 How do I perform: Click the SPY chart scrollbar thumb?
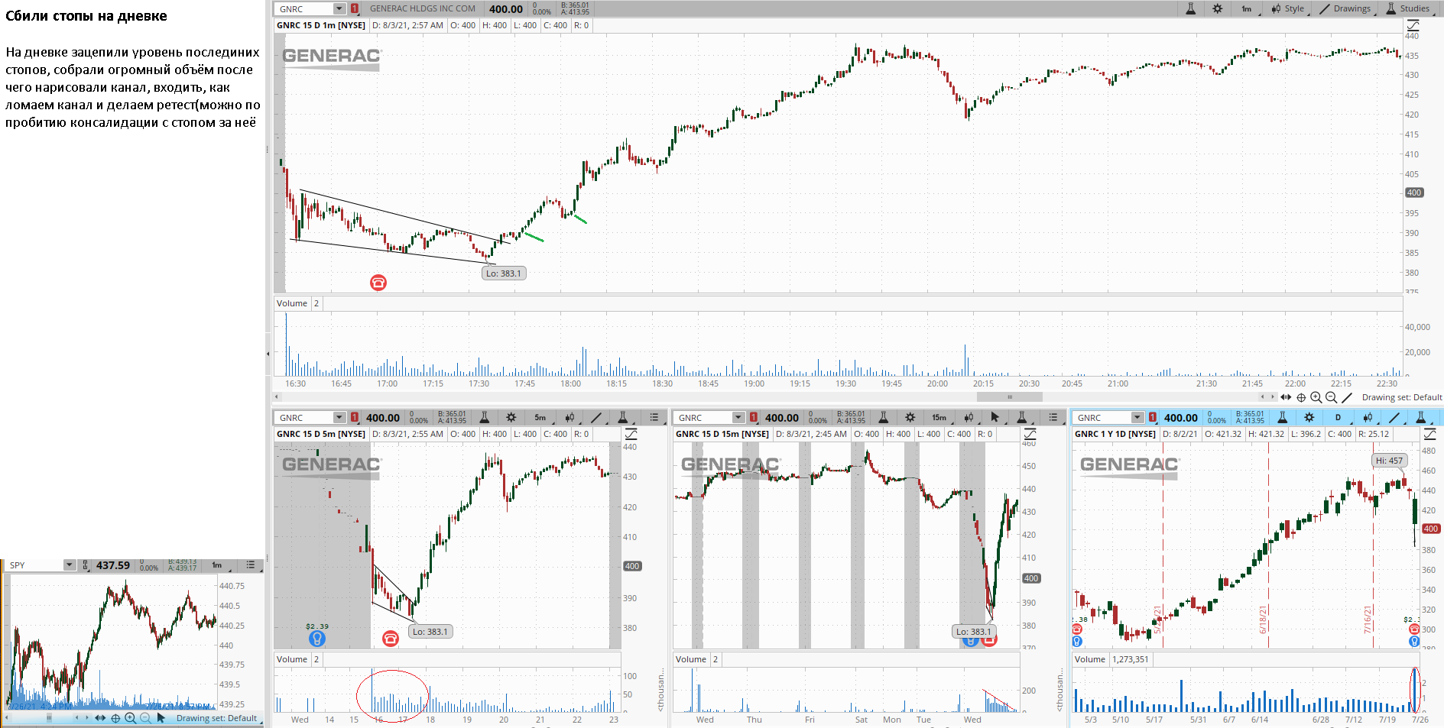point(49,718)
